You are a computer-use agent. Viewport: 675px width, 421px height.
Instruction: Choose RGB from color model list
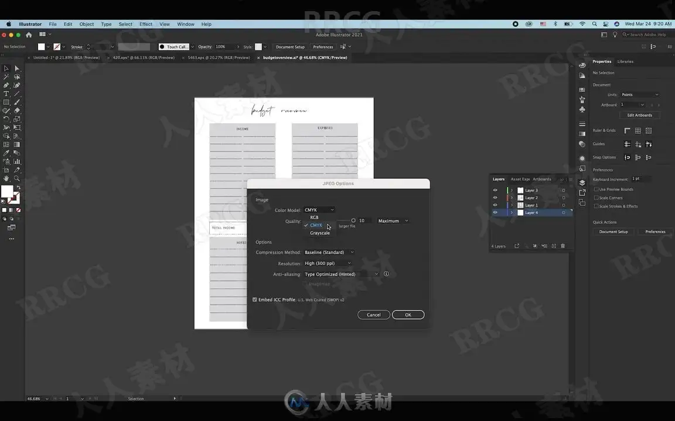point(314,218)
